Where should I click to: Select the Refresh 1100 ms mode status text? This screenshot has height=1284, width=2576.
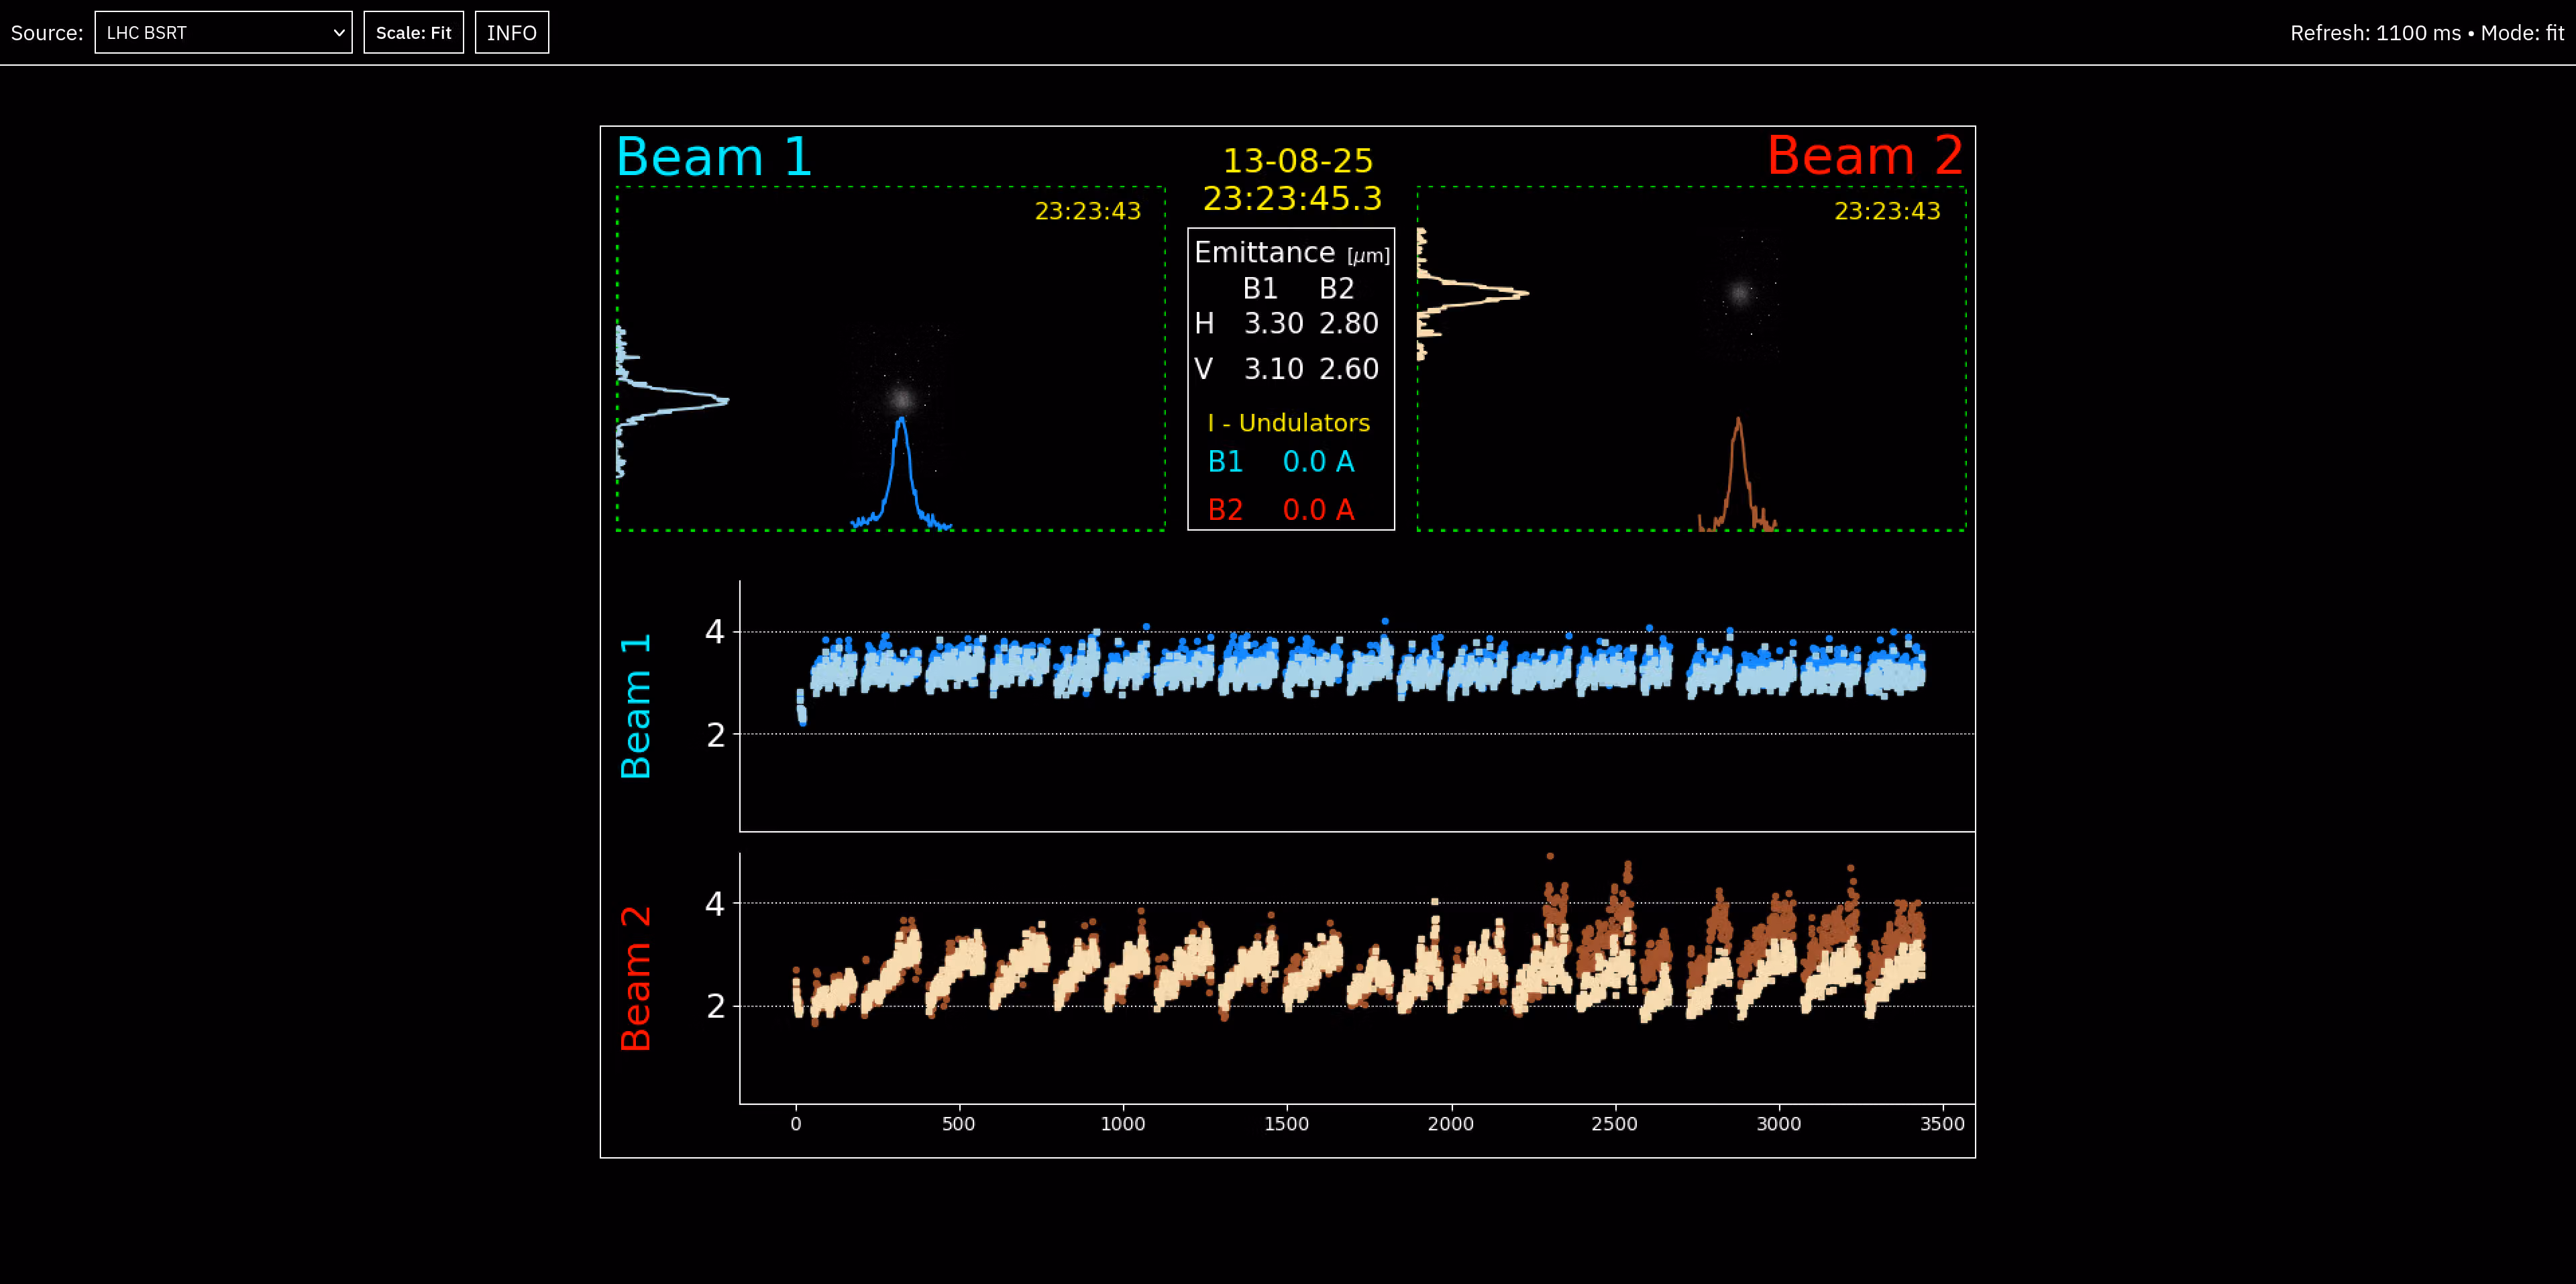[2427, 33]
